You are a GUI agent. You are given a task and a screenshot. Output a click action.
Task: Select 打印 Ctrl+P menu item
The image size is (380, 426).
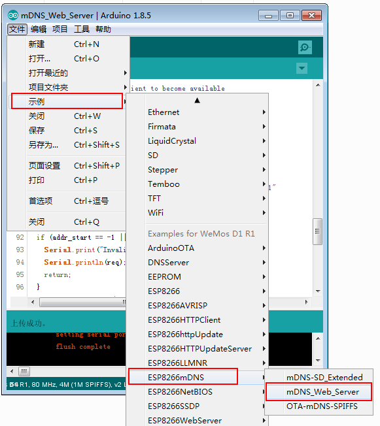click(68, 180)
